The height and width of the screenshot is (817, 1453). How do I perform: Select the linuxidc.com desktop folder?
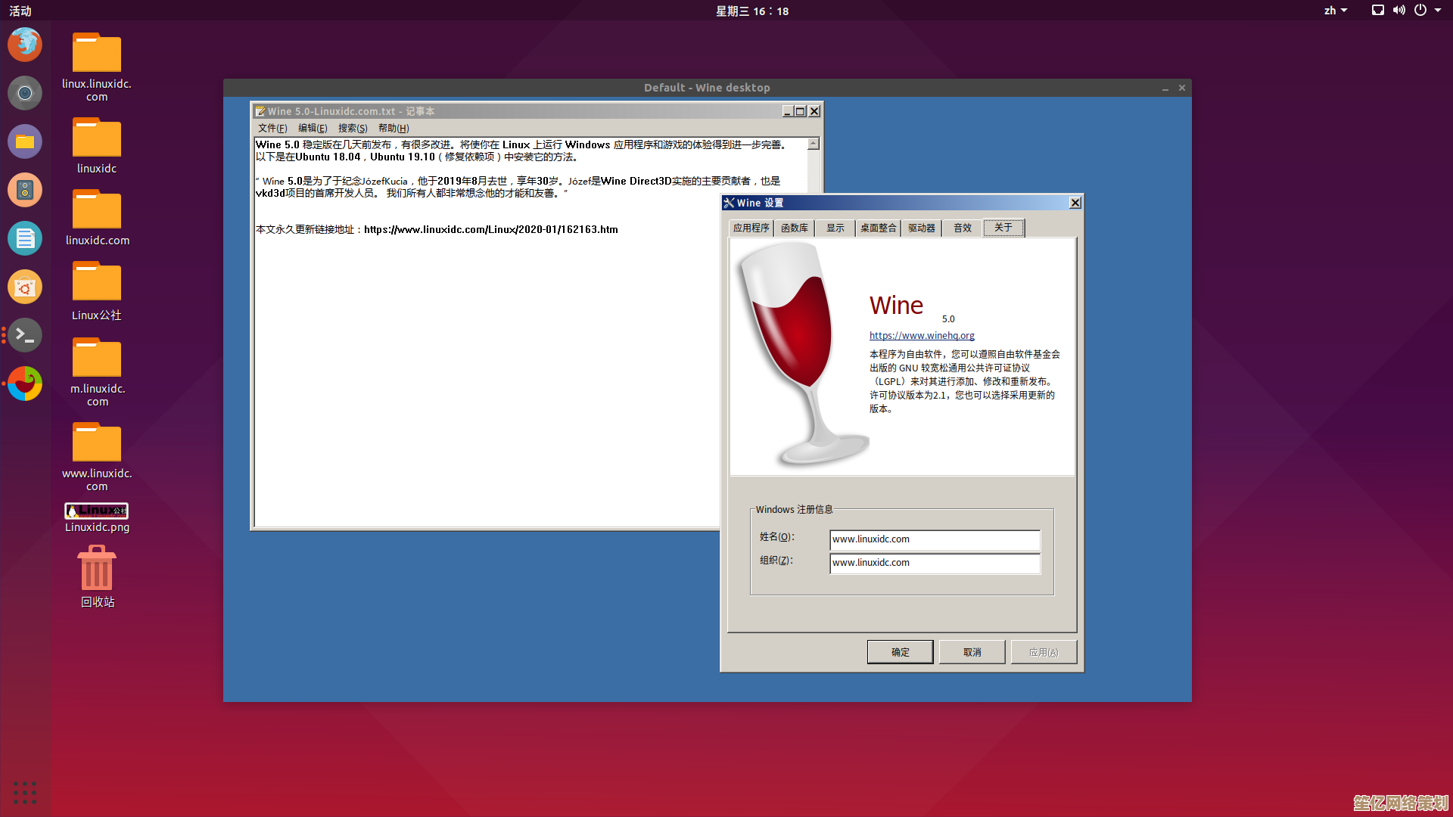(x=97, y=217)
